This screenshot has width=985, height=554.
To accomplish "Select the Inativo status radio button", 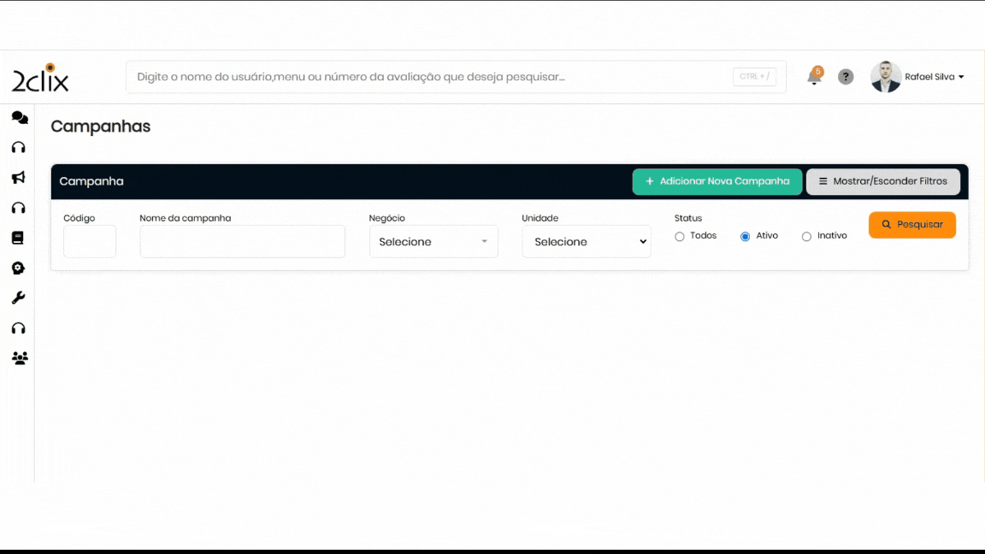I will click(806, 237).
